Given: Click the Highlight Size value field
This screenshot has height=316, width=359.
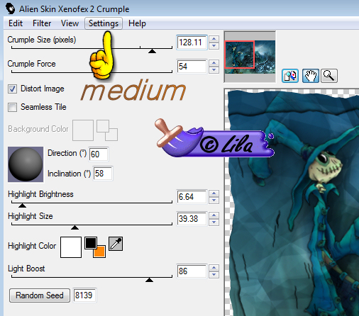Looking at the screenshot, I should click(192, 219).
